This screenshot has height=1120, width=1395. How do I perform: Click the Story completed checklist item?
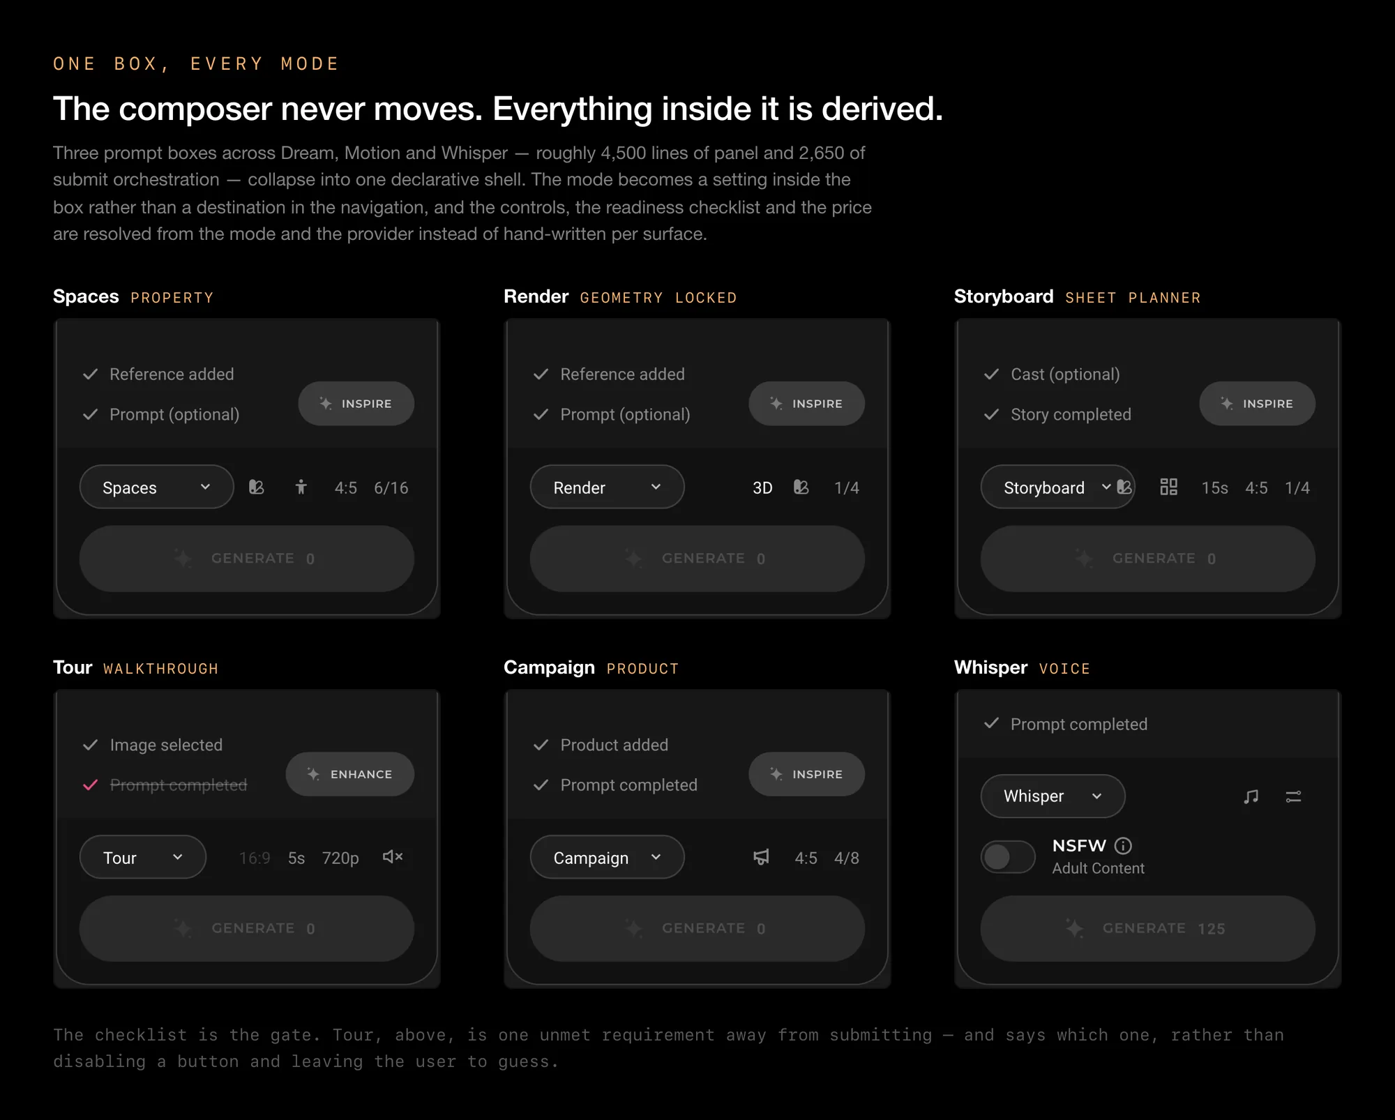coord(1057,414)
